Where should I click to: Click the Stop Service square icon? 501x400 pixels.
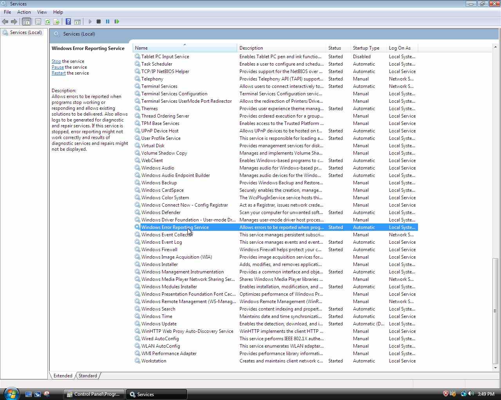pyautogui.click(x=99, y=21)
